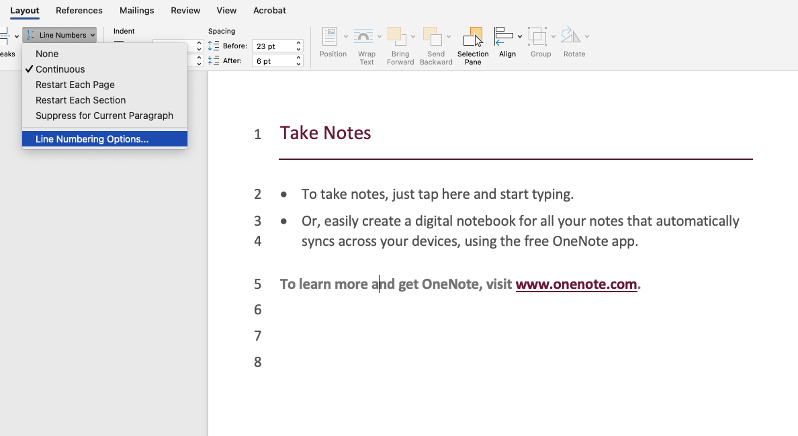This screenshot has height=436, width=798.
Task: Expand the Align dropdown arrow
Action: tap(520, 36)
